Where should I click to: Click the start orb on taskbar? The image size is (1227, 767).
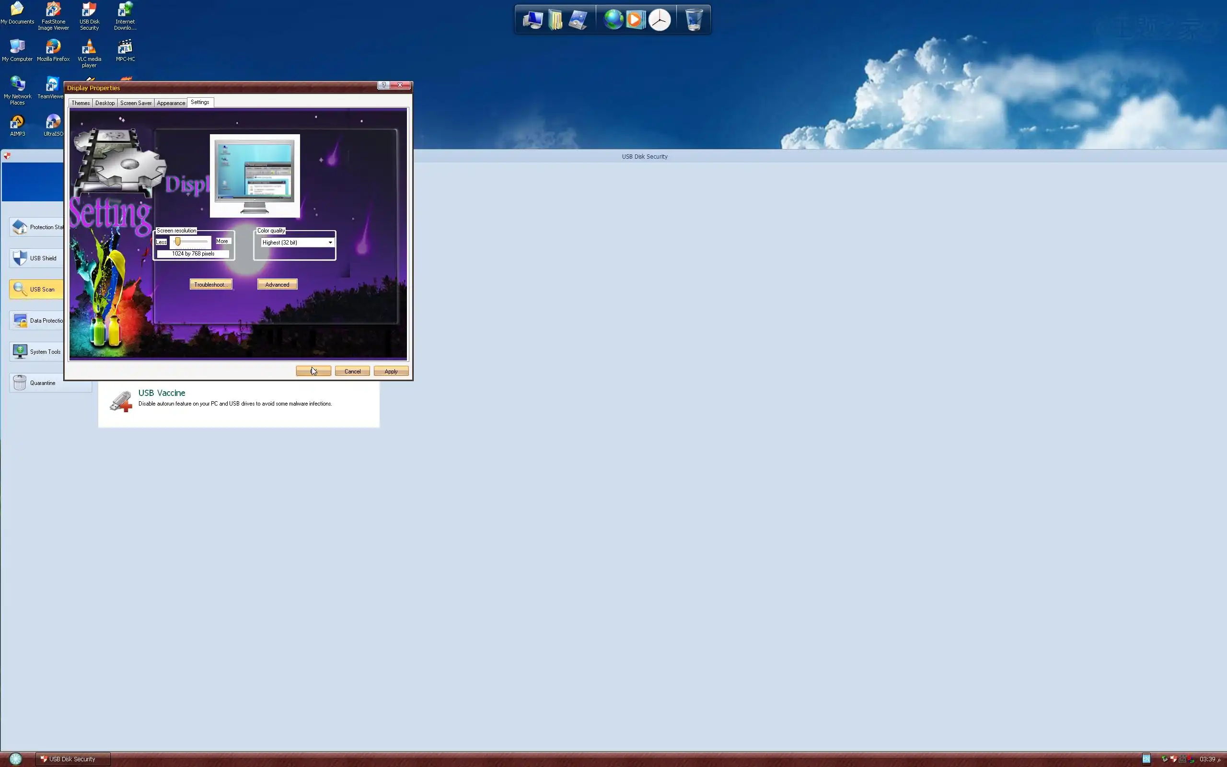pos(16,759)
